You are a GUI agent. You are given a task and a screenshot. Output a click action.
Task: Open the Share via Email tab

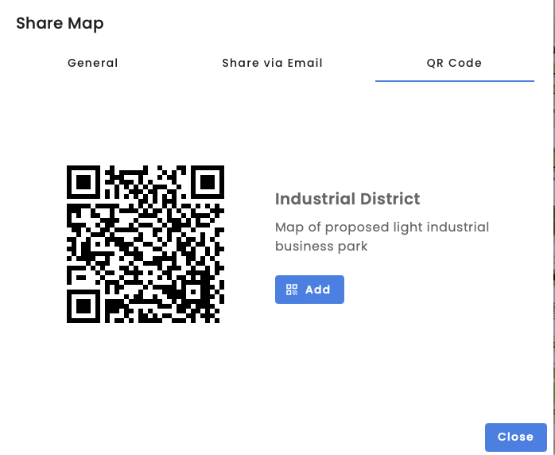(x=273, y=63)
